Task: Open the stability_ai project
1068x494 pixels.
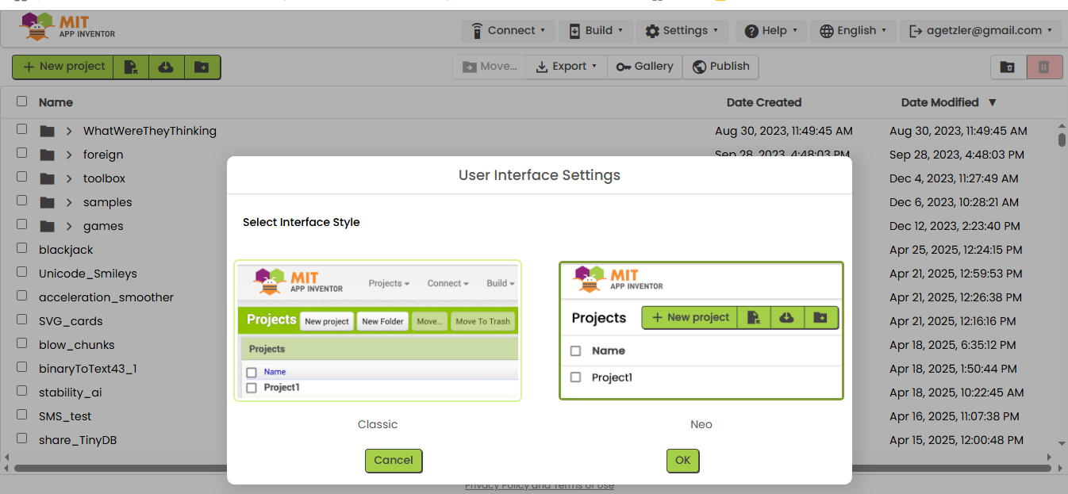Action: click(71, 393)
